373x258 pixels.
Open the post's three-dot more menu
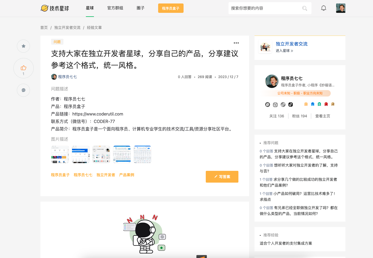click(x=236, y=43)
